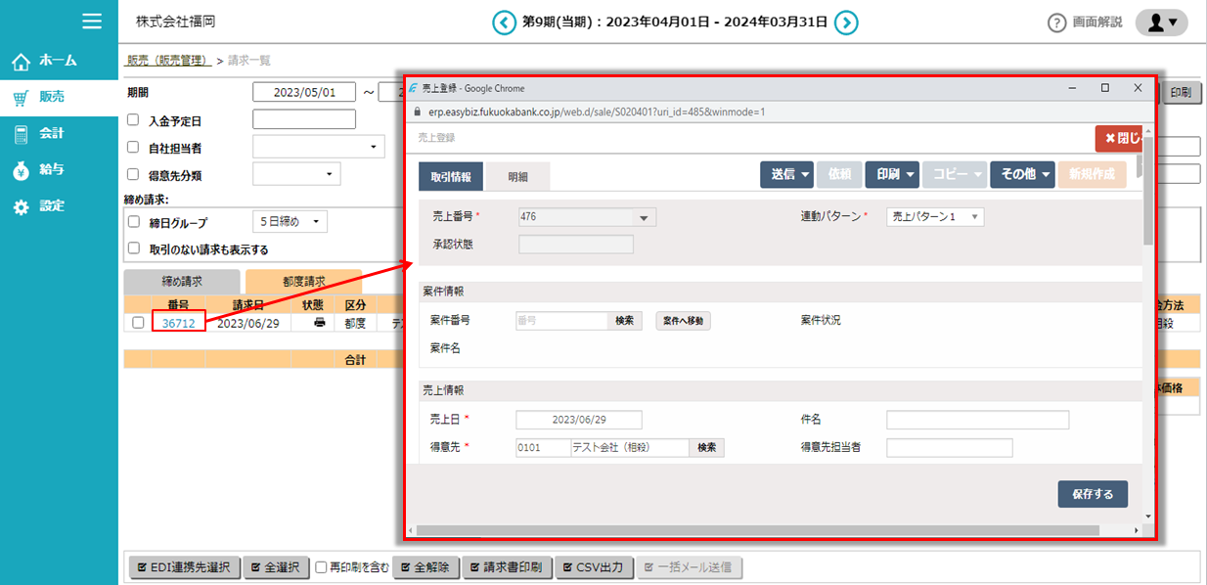
Task: Open the 送信 dropdown button
Action: [x=787, y=174]
